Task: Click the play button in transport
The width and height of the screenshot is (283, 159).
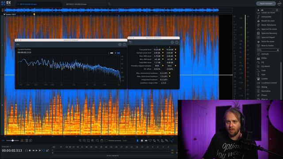Action: pyautogui.click(x=37, y=151)
